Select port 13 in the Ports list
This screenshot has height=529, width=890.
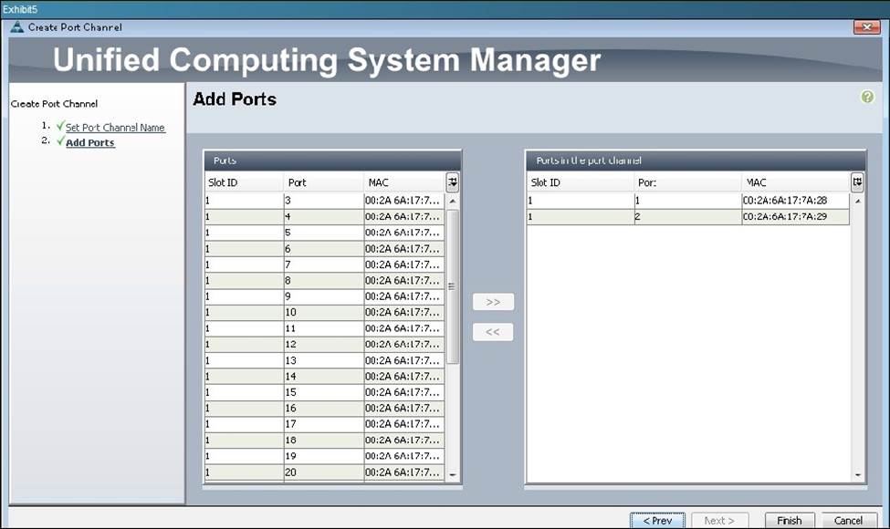pyautogui.click(x=325, y=360)
